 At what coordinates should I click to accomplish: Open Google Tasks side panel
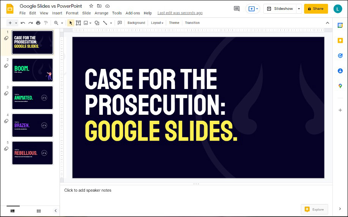(x=340, y=56)
